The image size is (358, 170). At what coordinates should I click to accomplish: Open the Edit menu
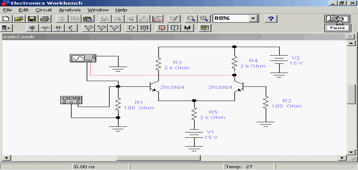pyautogui.click(x=24, y=10)
